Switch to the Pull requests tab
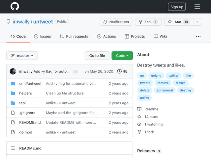This screenshot has width=211, height=158. point(74,37)
